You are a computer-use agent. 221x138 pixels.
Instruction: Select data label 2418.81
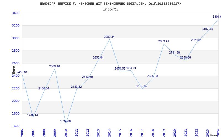coord(22,72)
